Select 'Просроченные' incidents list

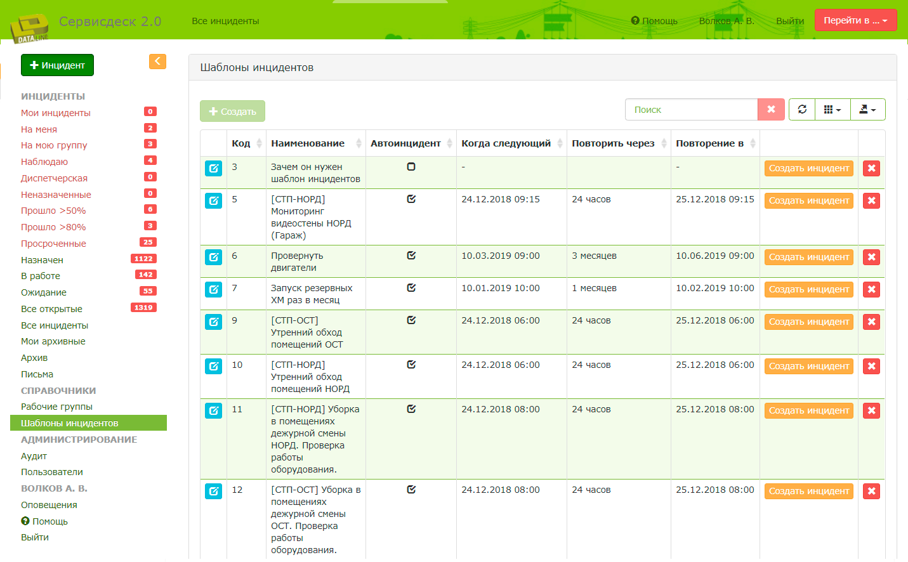53,244
